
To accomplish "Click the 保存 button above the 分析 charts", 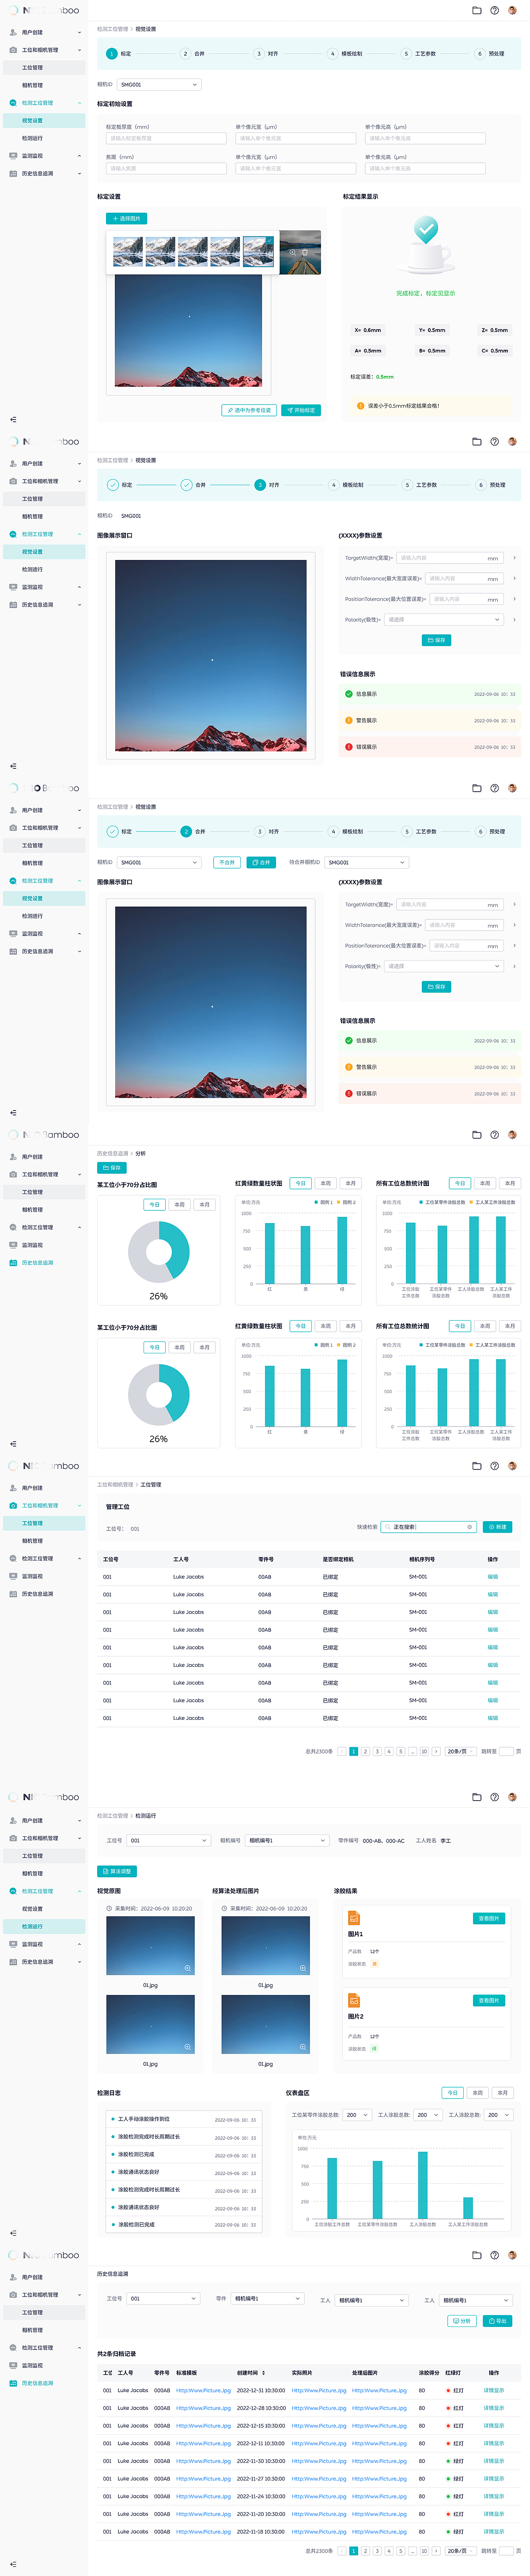I will pyautogui.click(x=112, y=1168).
